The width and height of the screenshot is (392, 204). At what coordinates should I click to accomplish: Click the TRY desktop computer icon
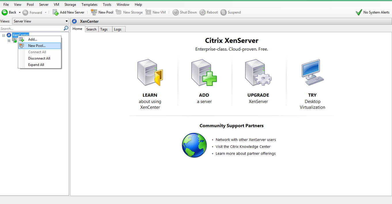point(313,72)
